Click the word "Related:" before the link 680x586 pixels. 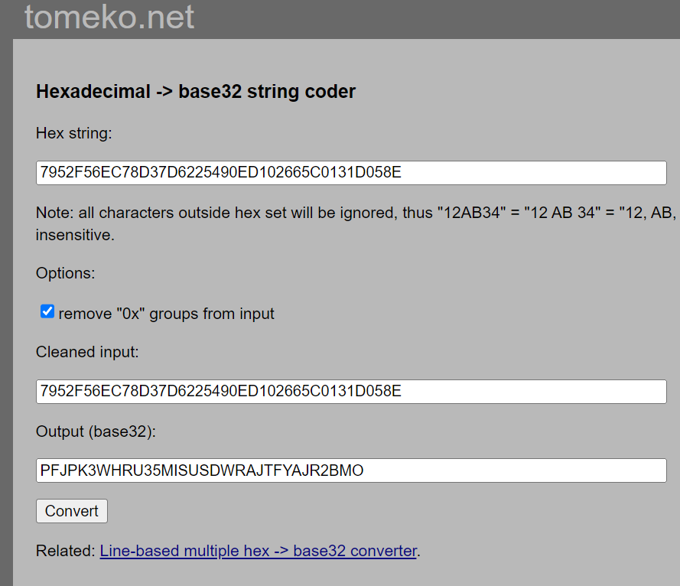pyautogui.click(x=66, y=551)
